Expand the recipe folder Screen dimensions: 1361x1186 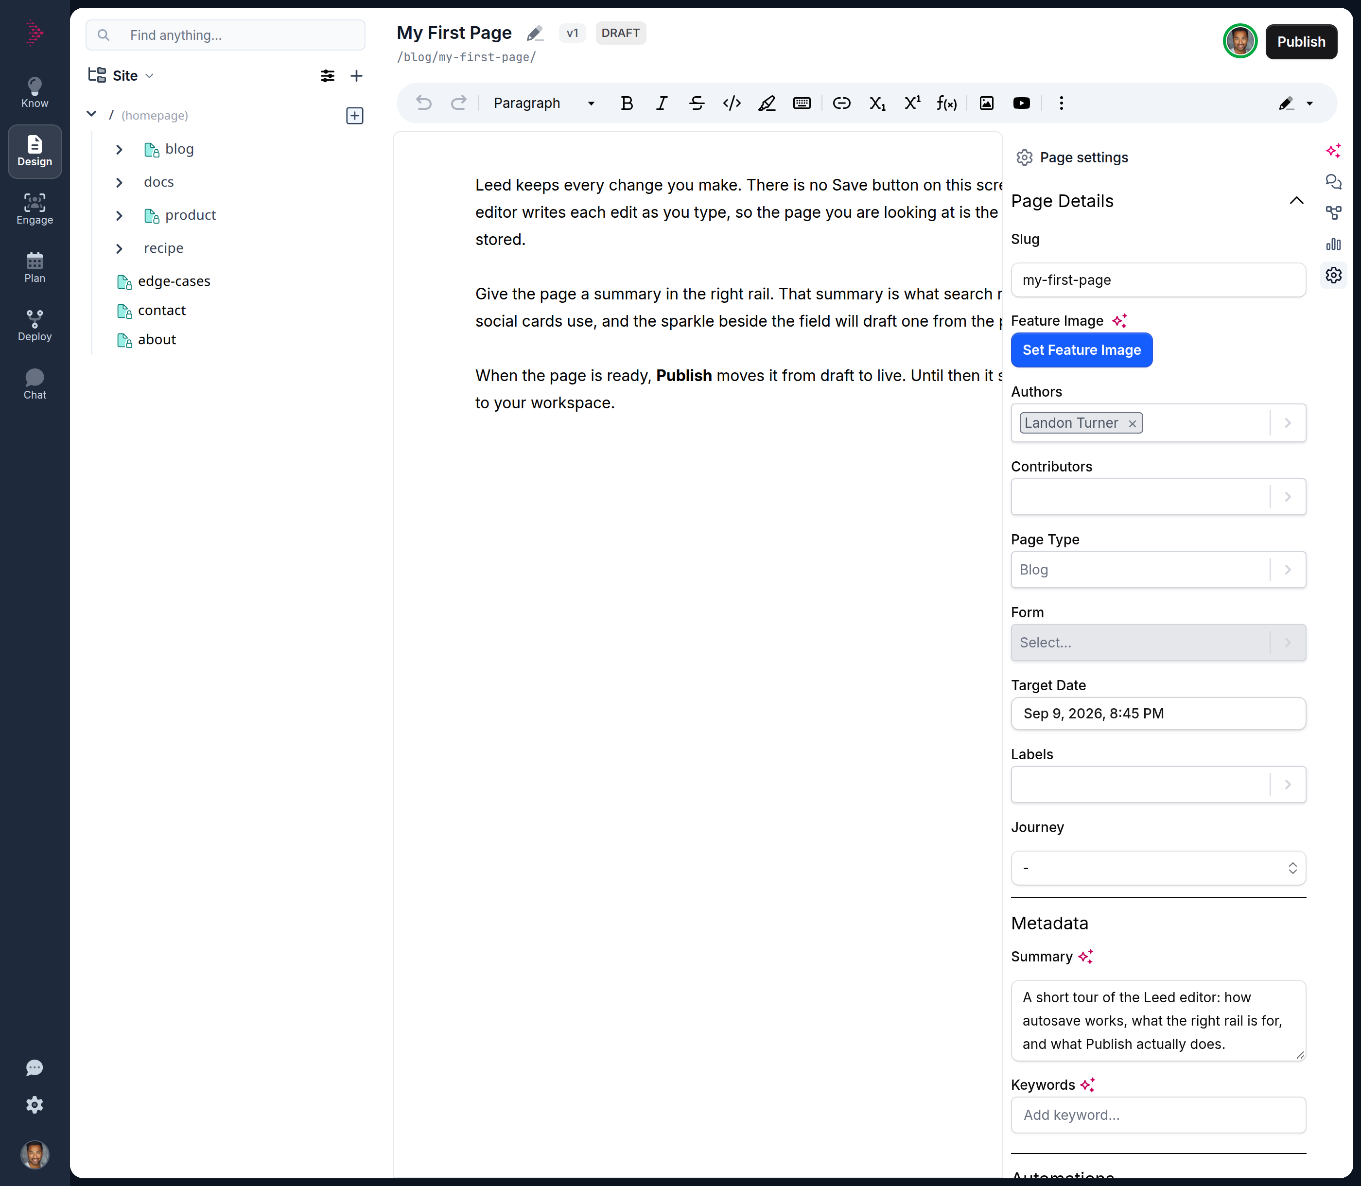pyautogui.click(x=119, y=249)
